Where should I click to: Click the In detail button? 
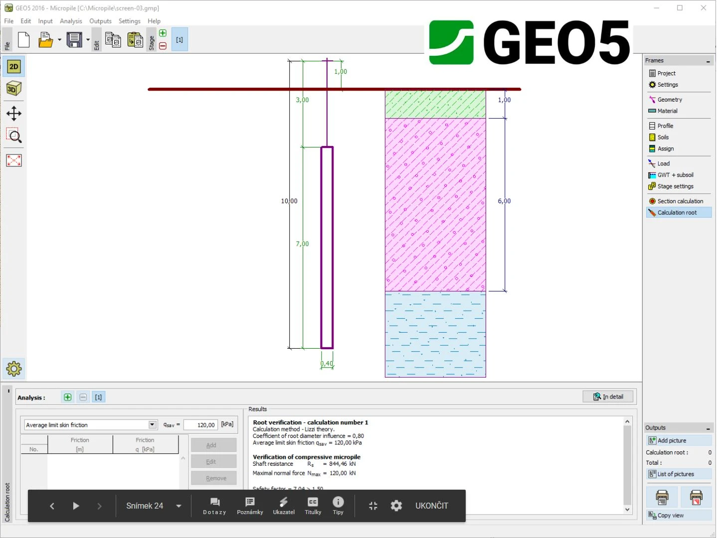(x=608, y=397)
